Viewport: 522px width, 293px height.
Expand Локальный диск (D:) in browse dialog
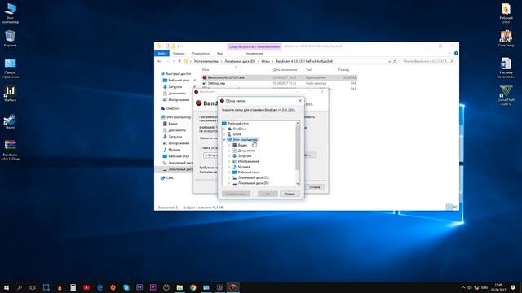point(229,183)
